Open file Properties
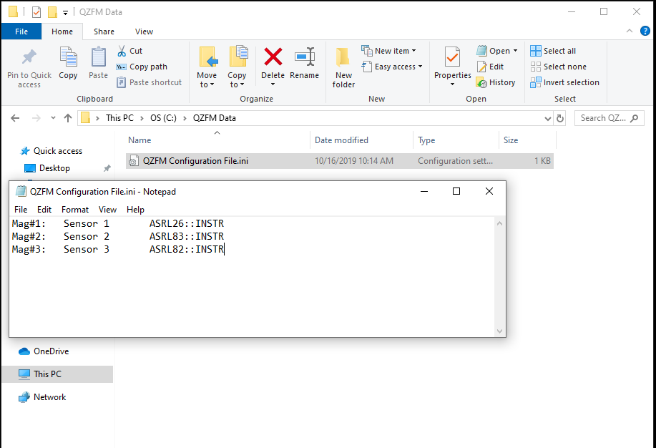 tap(452, 63)
